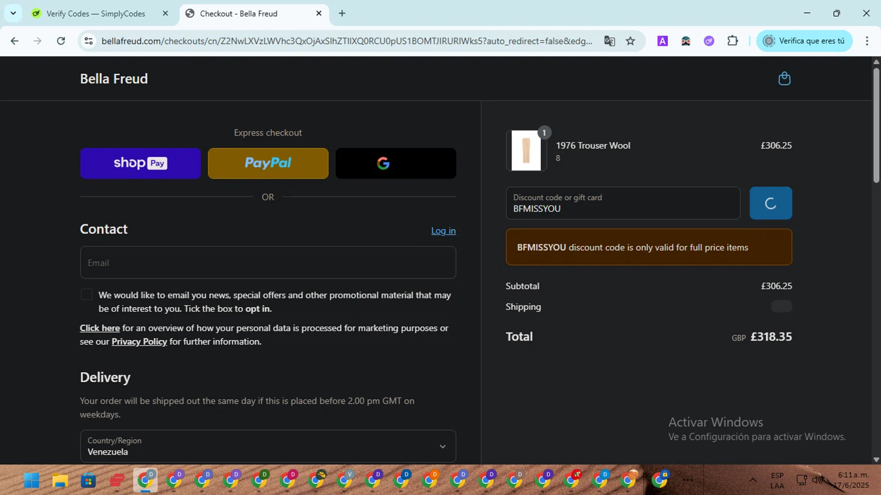
Task: Click the 1976 Trouser Wool product name
Action: pos(593,146)
